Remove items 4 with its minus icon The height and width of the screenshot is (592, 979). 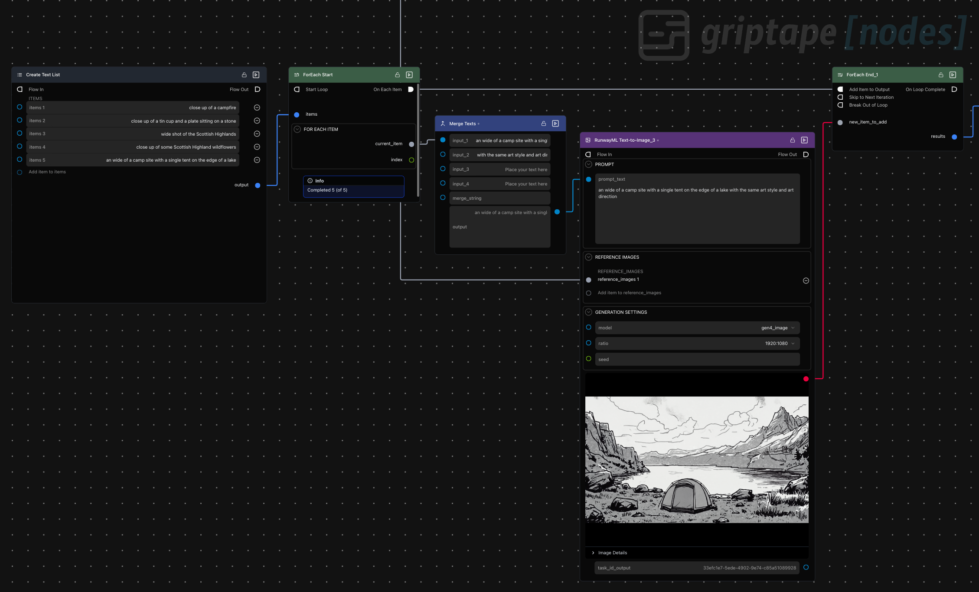tap(257, 147)
